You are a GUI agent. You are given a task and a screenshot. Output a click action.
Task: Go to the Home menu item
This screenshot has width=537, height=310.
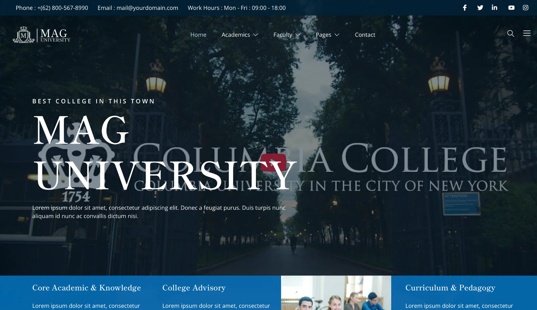[x=198, y=35]
